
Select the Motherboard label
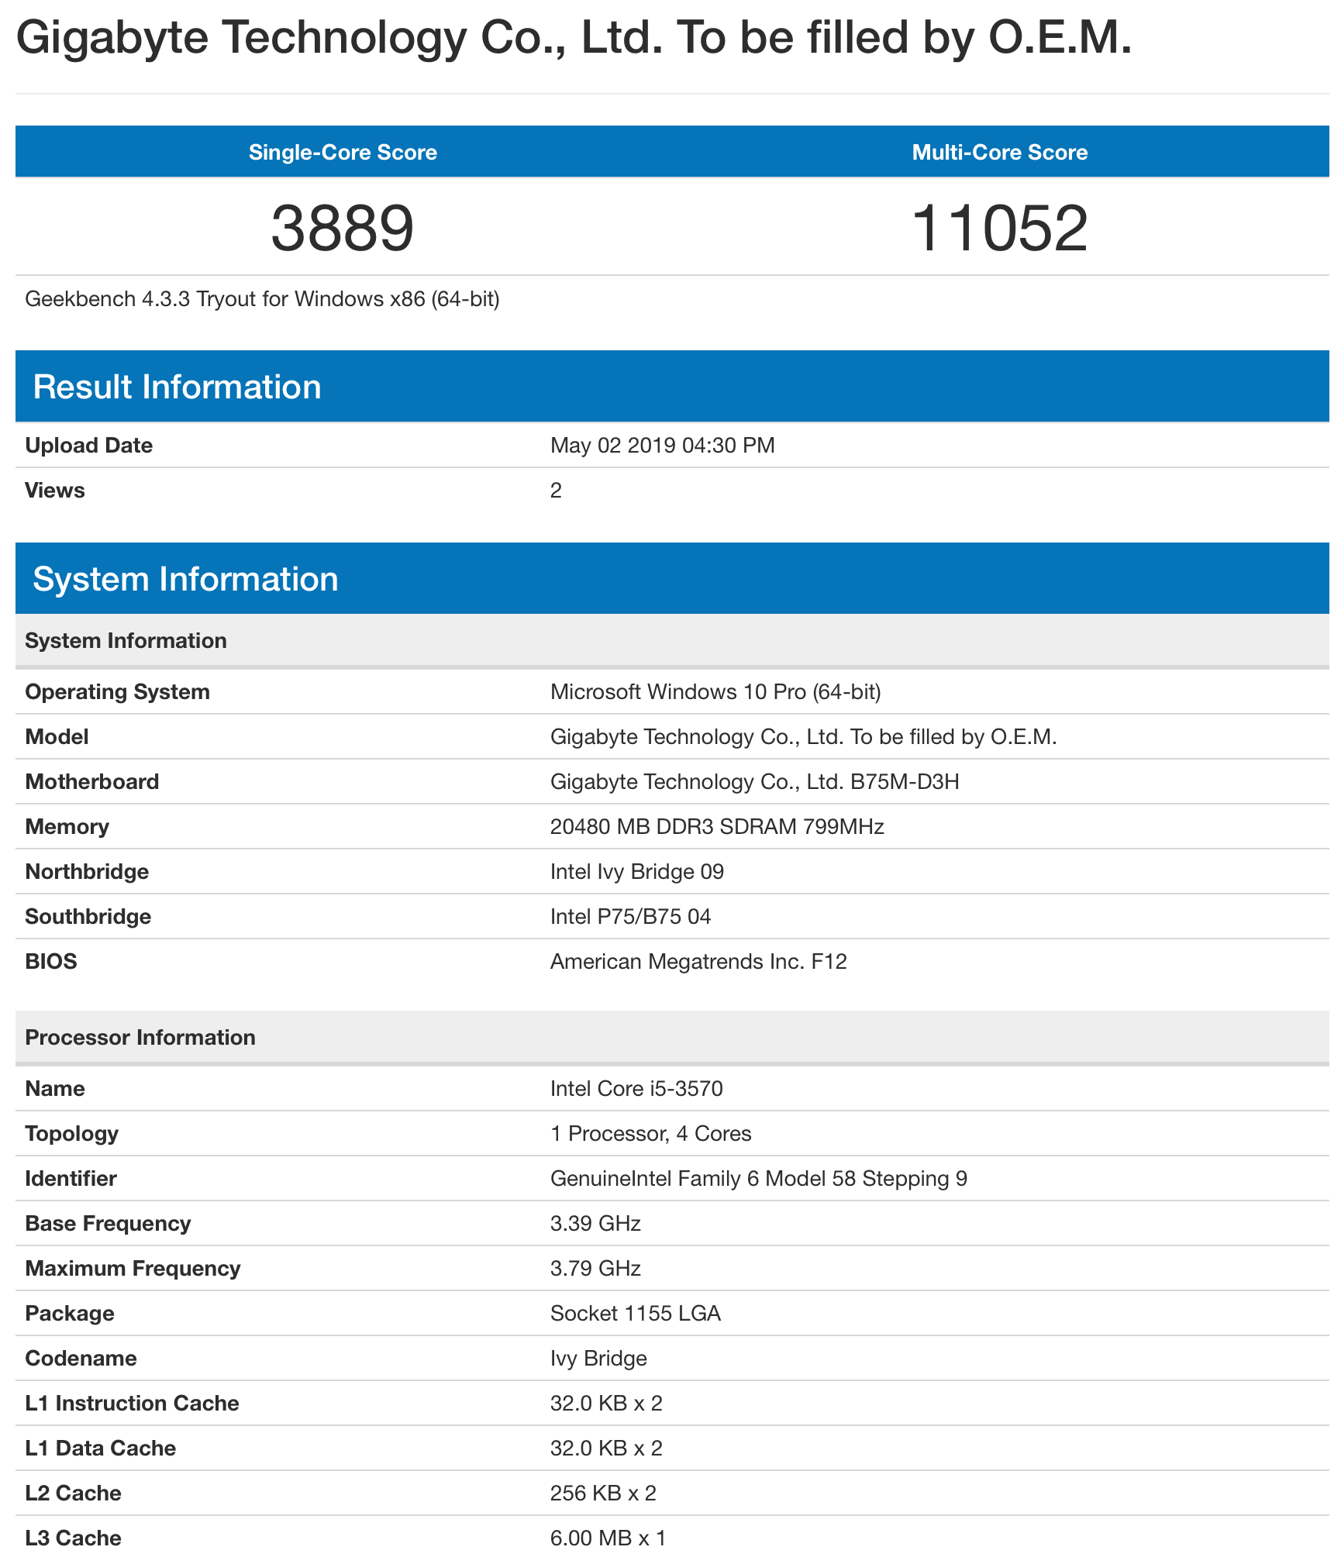tap(91, 782)
